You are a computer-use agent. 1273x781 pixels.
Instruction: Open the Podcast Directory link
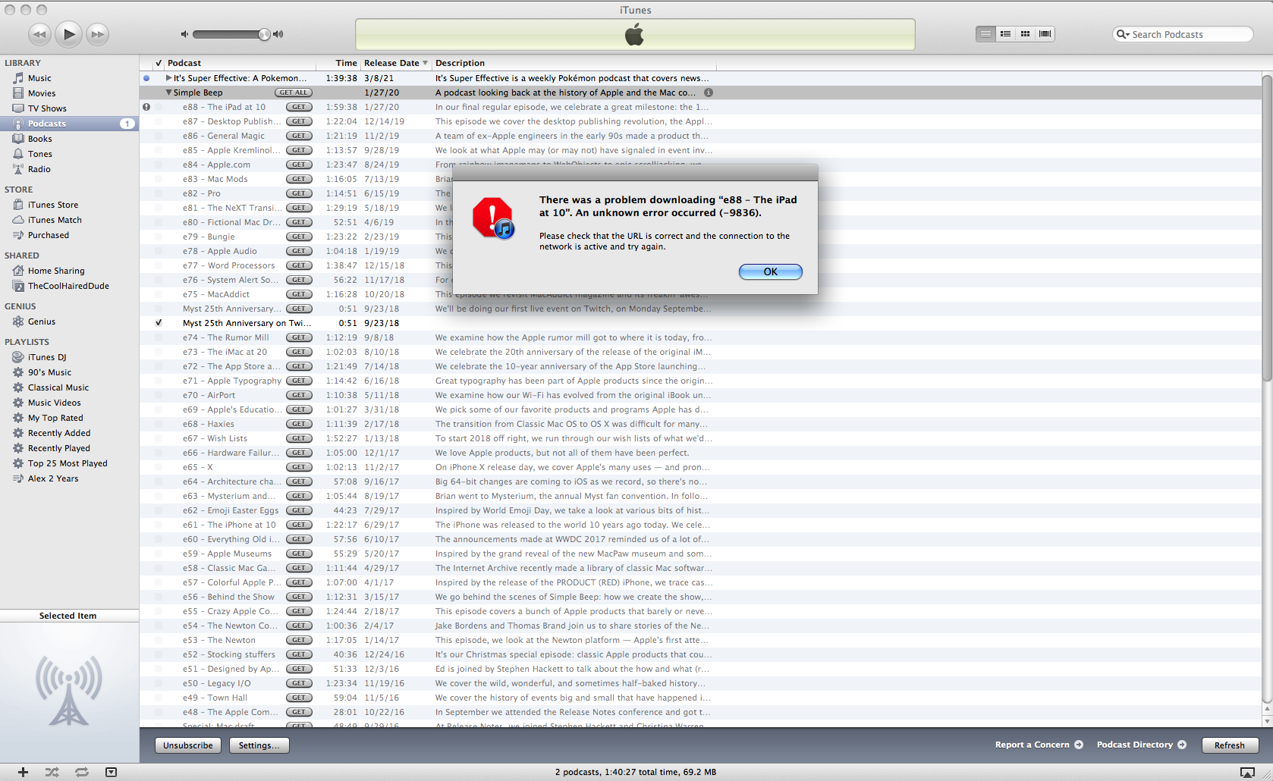pyautogui.click(x=1141, y=745)
